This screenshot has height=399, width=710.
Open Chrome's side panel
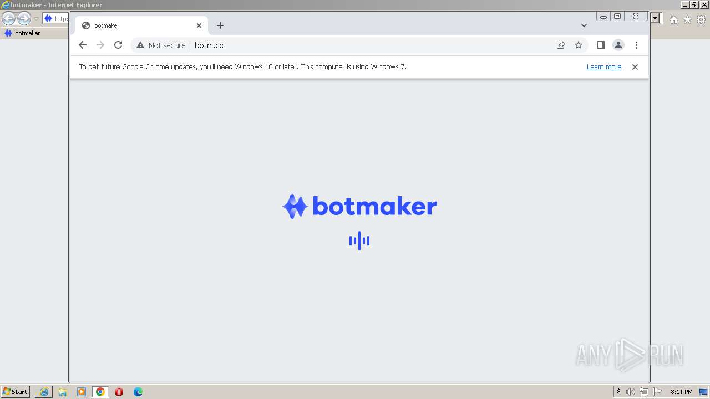(600, 45)
